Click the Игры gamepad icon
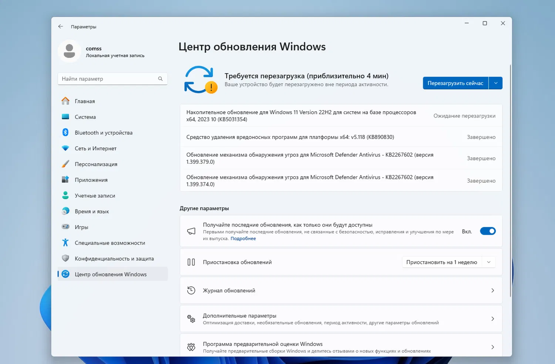Image resolution: width=555 pixels, height=364 pixels. (65, 227)
